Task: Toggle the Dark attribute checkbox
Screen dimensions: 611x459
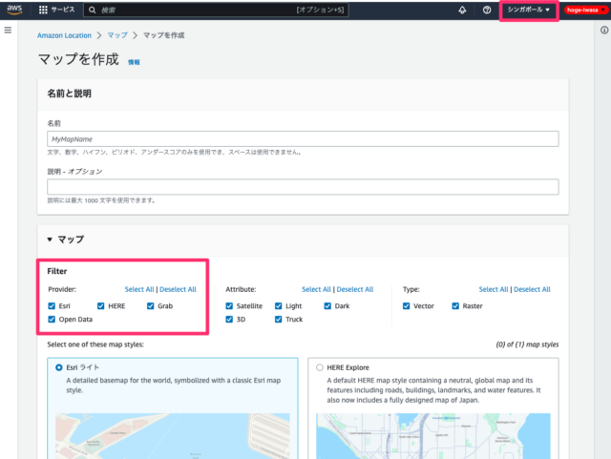Action: [327, 306]
